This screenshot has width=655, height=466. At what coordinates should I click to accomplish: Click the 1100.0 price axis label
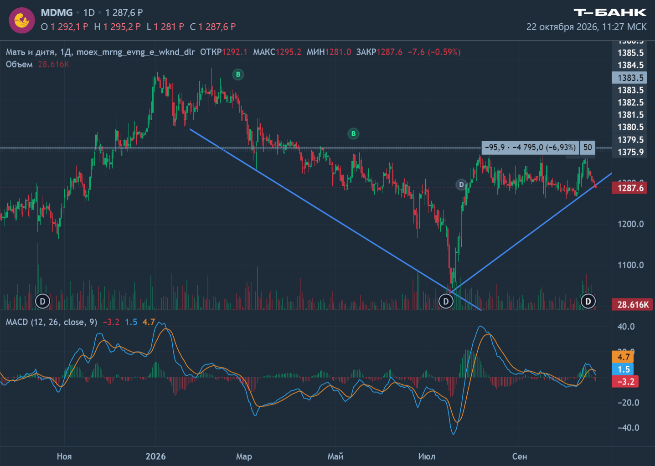coord(631,265)
